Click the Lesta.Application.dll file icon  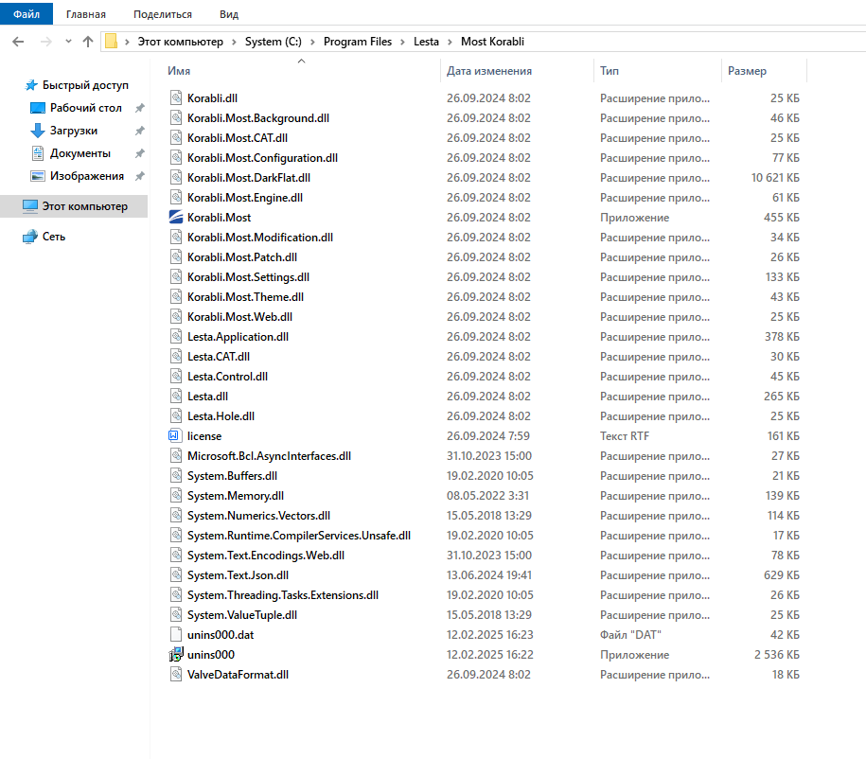(x=176, y=336)
